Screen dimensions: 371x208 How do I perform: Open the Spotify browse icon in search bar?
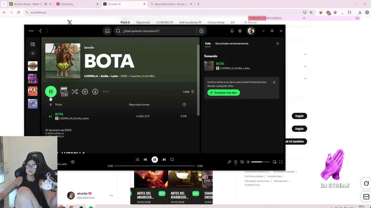click(x=201, y=31)
